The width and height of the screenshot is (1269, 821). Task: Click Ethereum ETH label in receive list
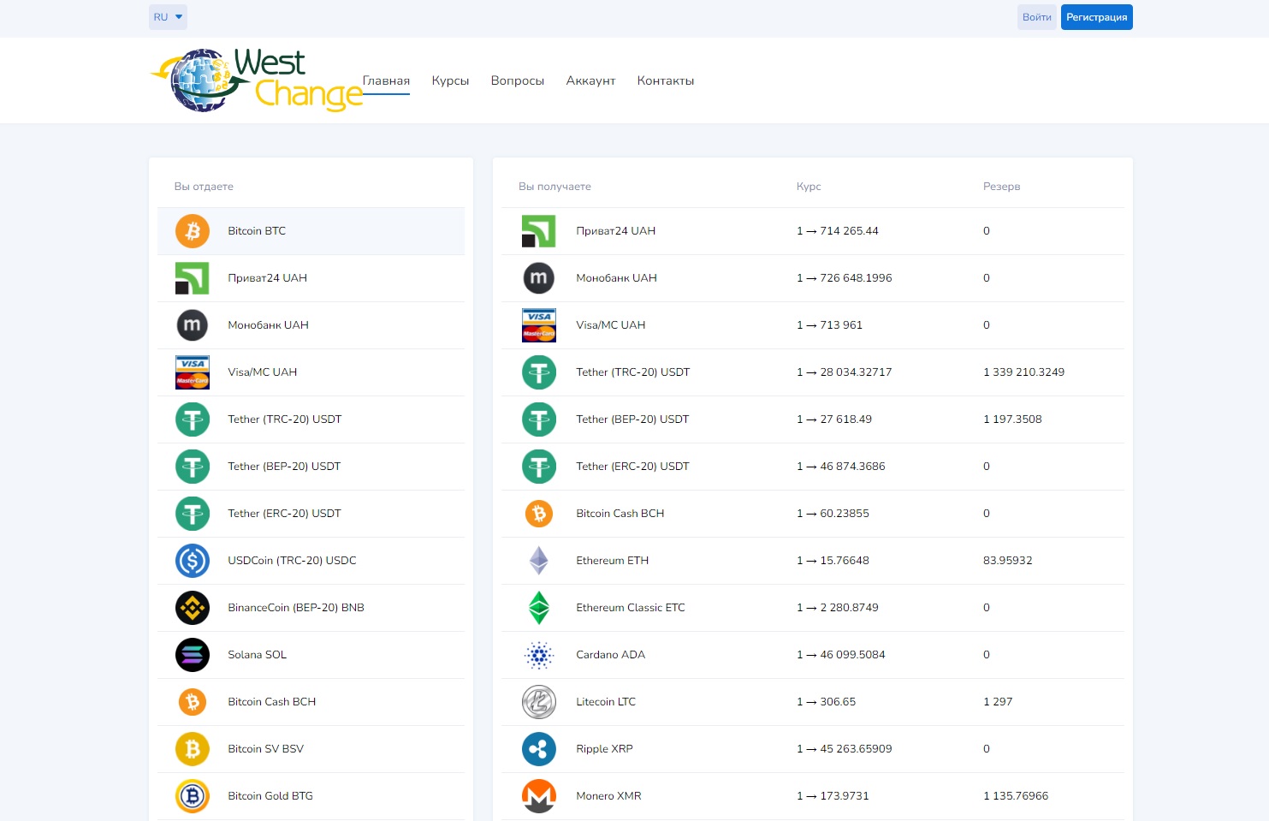[612, 561]
